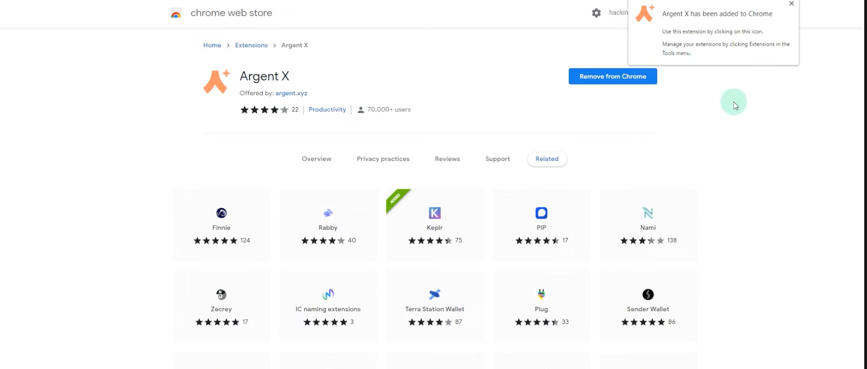
Task: Click the Zecrey extension icon
Action: [x=221, y=294]
